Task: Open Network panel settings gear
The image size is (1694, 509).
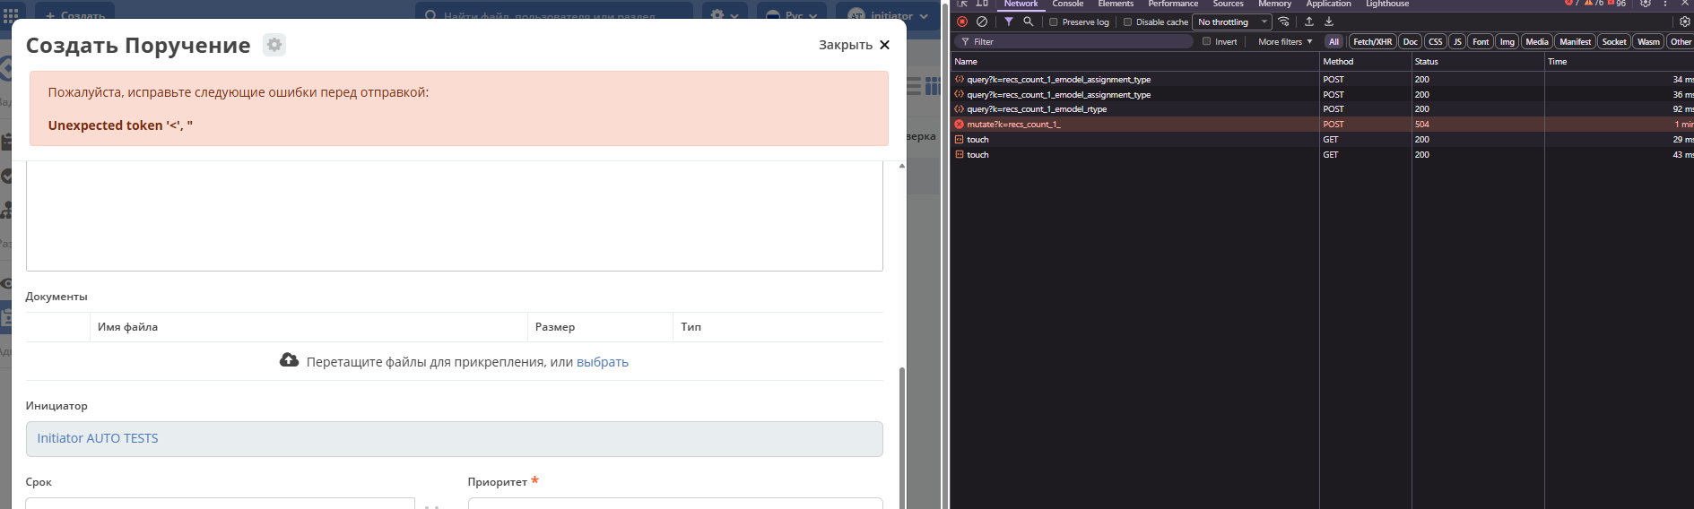Action: pyautogui.click(x=1684, y=22)
